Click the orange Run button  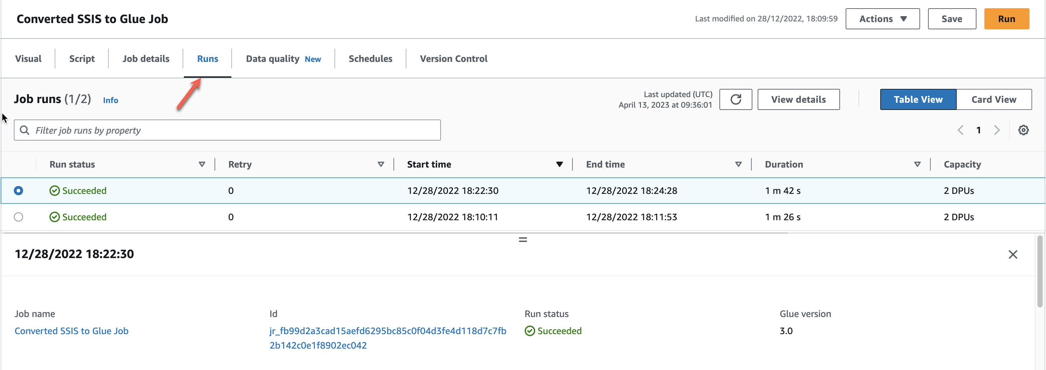click(x=1006, y=19)
